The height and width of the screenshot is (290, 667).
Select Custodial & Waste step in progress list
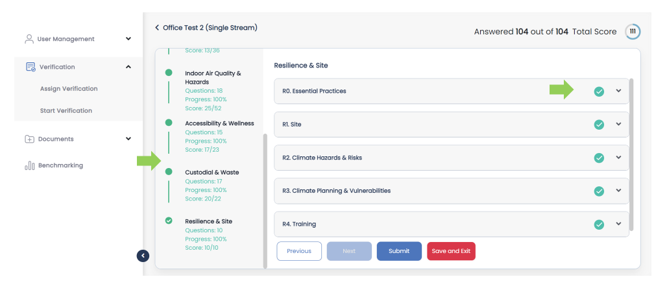point(210,172)
